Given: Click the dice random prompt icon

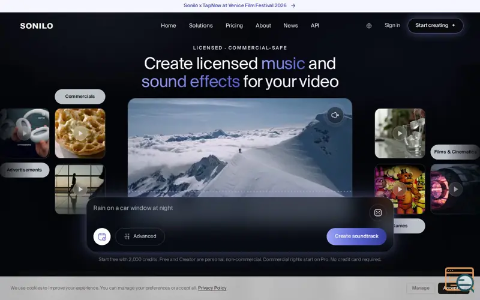Looking at the screenshot, I should click(x=378, y=212).
